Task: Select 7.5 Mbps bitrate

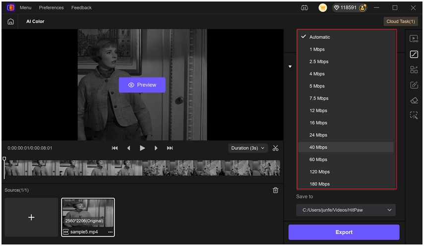Action: [x=346, y=98]
